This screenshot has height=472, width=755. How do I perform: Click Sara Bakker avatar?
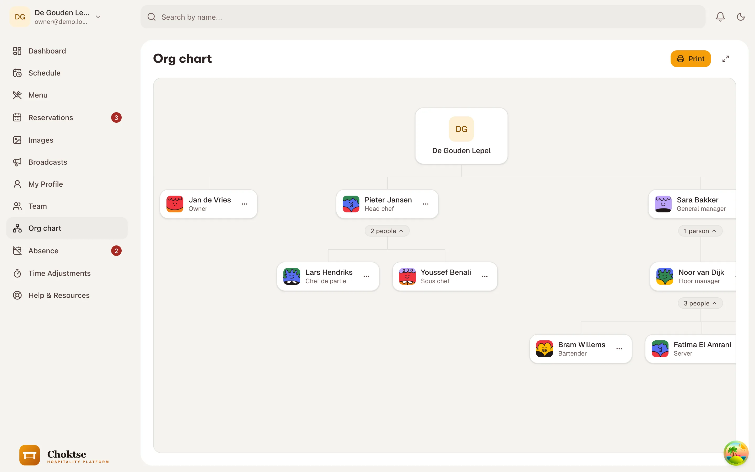(663, 204)
